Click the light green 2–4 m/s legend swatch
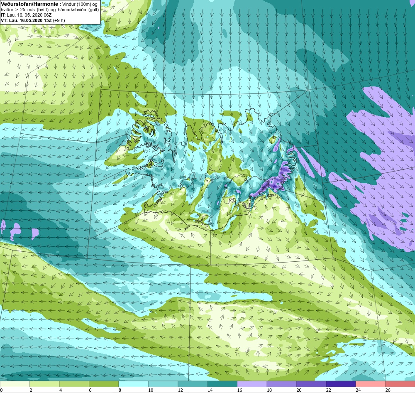 coord(44,384)
